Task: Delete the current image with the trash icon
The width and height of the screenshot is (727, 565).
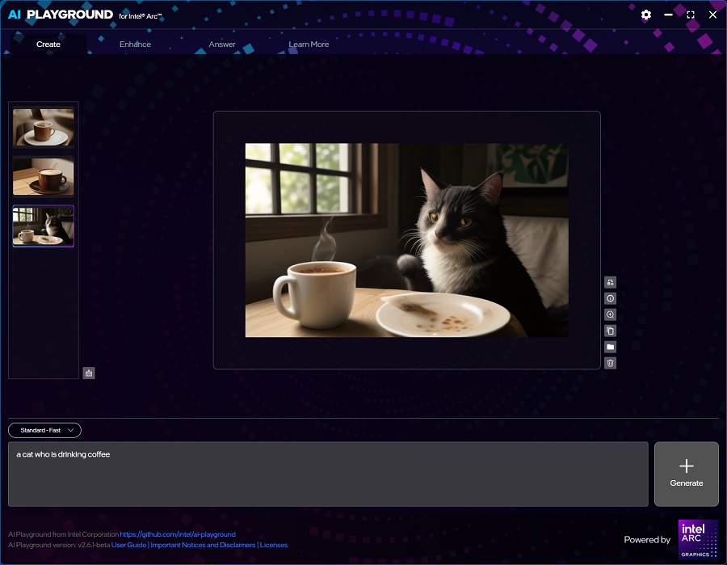Action: [610, 363]
